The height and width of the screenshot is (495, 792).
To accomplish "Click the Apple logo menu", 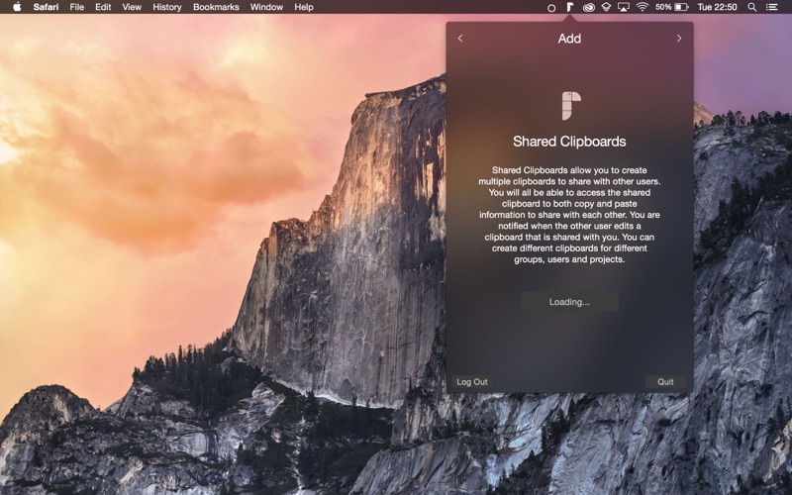I will 17,7.
